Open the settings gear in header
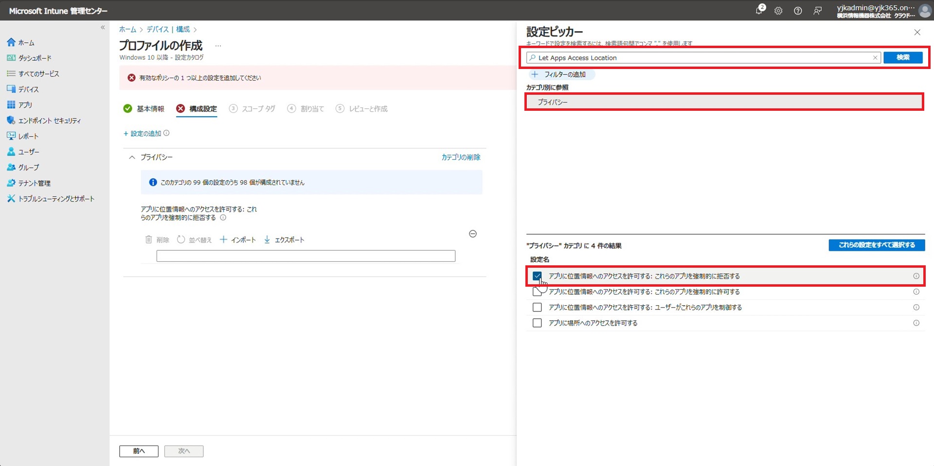This screenshot has width=934, height=466. (778, 11)
